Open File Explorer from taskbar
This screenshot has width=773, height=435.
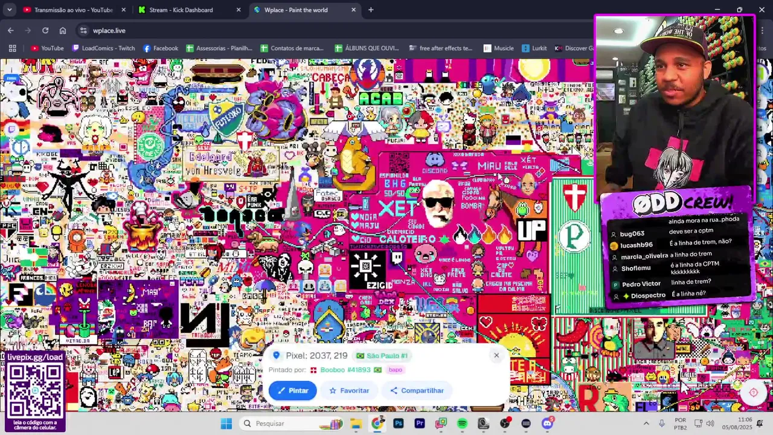pyautogui.click(x=356, y=424)
